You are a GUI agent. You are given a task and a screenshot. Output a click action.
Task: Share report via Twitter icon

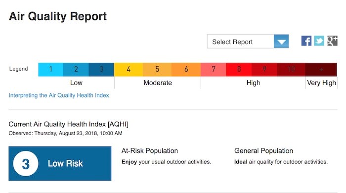pyautogui.click(x=319, y=41)
